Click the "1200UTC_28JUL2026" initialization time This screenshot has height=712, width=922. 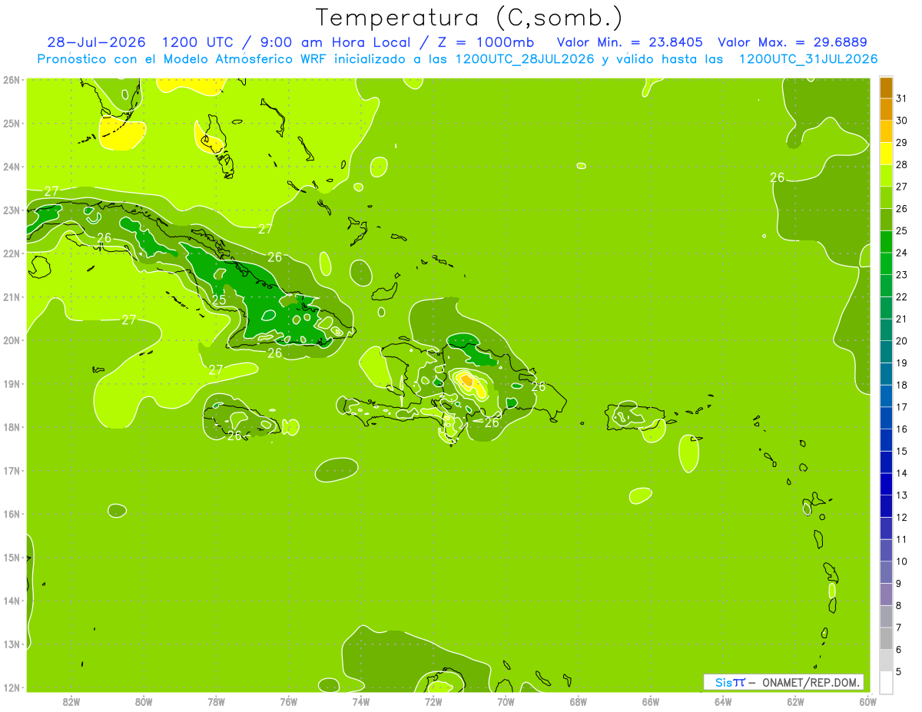pyautogui.click(x=526, y=59)
